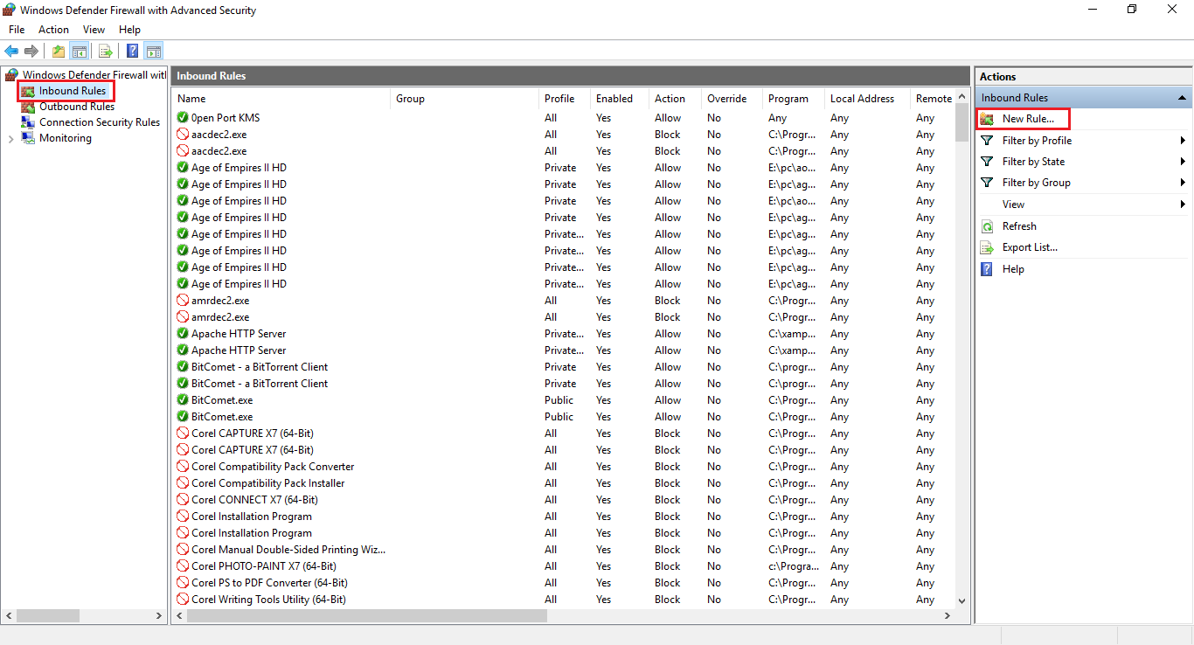Image resolution: width=1194 pixels, height=645 pixels.
Task: Click the firewall globe icon at tree root
Action: pos(11,75)
